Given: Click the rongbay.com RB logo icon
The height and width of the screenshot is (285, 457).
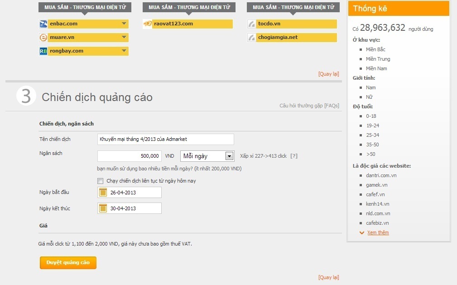Looking at the screenshot, I should click(43, 51).
